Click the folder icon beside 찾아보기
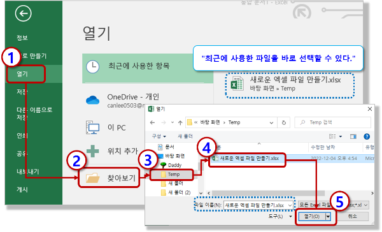 (93, 178)
